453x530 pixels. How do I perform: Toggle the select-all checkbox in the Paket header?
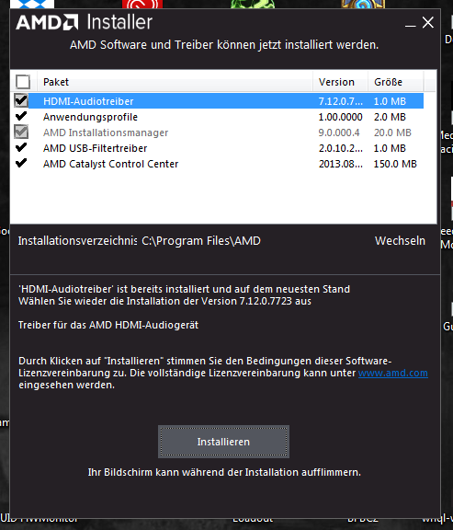pos(23,82)
